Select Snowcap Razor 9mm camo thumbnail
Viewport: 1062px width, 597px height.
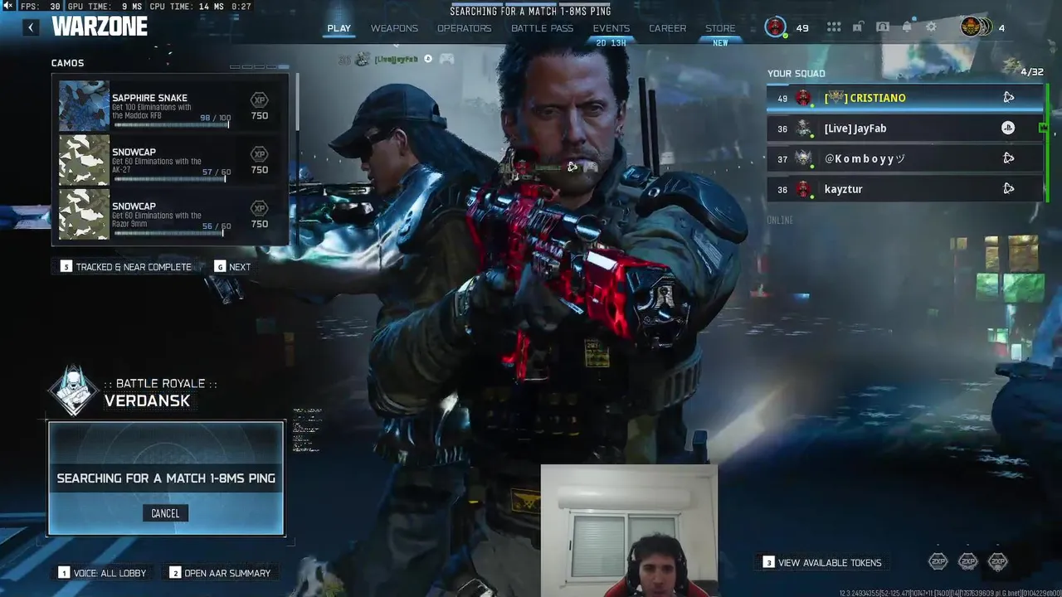click(x=84, y=213)
